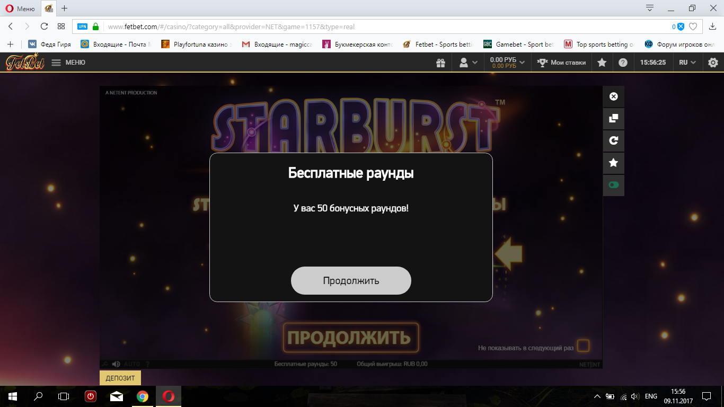Reload the page with the browser refresh icon

(x=45, y=26)
